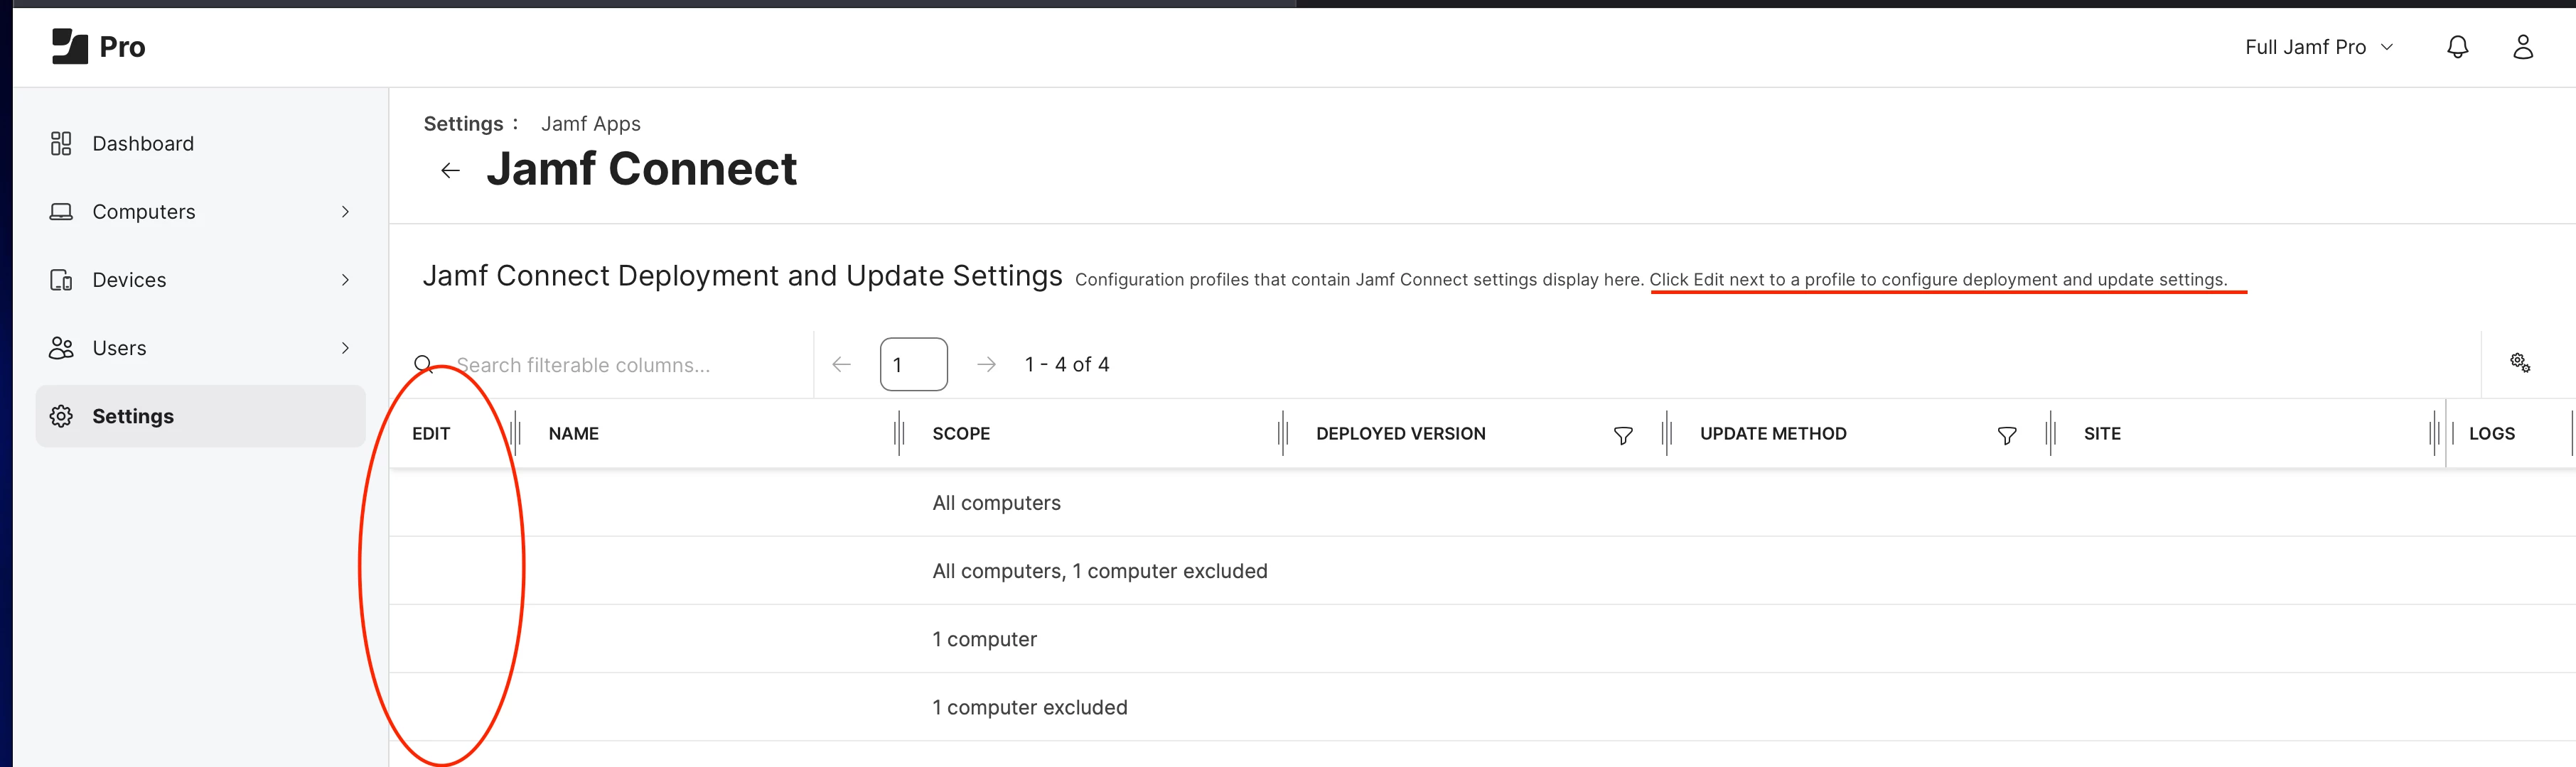Click the Users people icon
Image resolution: width=2576 pixels, height=767 pixels.
point(61,347)
